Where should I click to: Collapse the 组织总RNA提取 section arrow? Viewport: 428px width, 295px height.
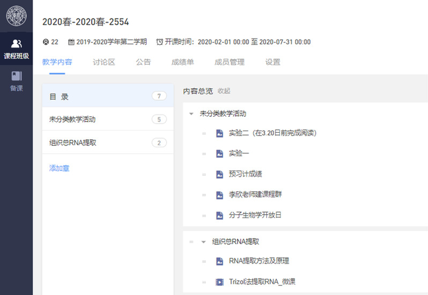pos(204,242)
